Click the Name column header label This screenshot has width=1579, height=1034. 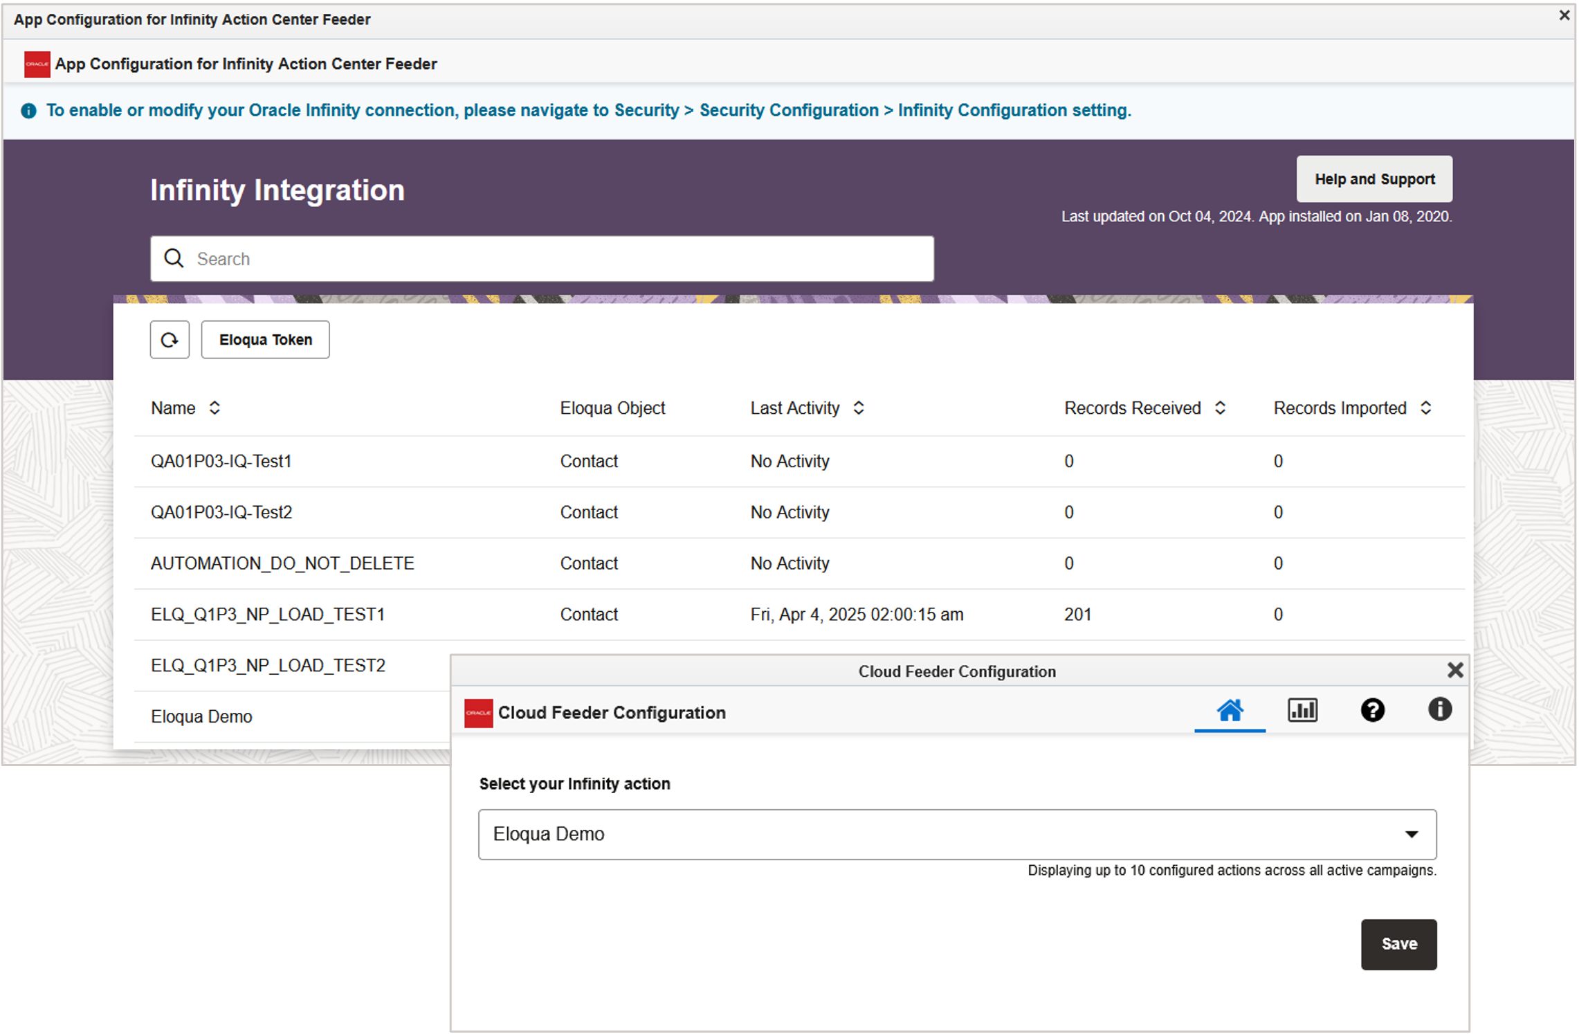click(x=173, y=408)
